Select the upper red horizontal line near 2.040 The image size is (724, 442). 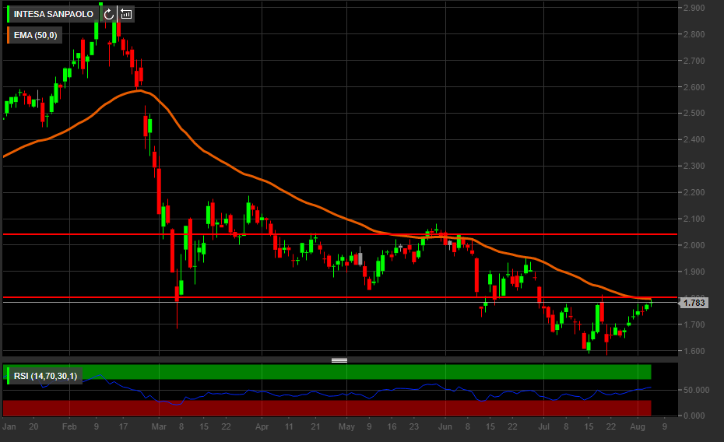pyautogui.click(x=389, y=233)
